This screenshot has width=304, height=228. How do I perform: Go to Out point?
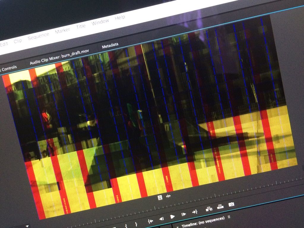tap(195, 212)
